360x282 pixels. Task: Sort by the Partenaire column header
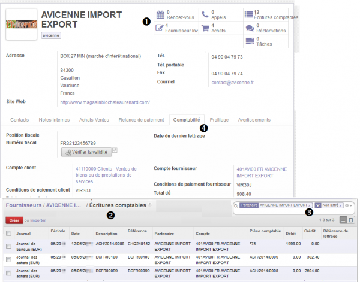pos(164,234)
